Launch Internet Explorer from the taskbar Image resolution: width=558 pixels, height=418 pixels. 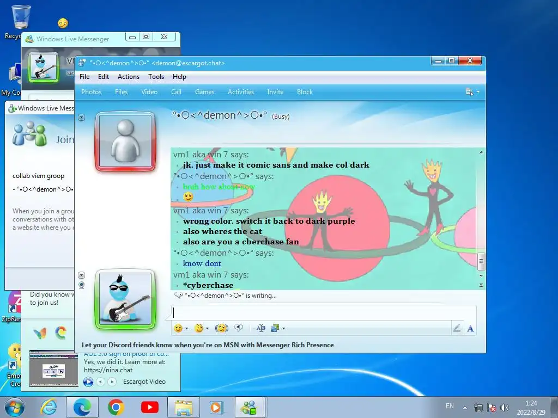[48, 407]
